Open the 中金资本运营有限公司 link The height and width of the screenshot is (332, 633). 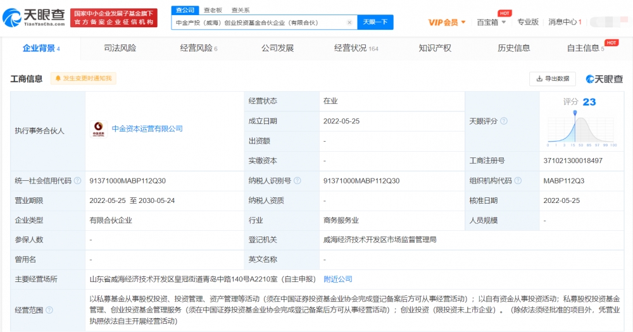click(147, 129)
